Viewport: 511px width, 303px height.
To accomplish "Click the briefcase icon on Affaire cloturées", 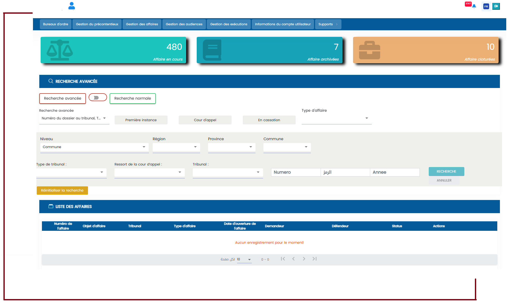I will (369, 50).
